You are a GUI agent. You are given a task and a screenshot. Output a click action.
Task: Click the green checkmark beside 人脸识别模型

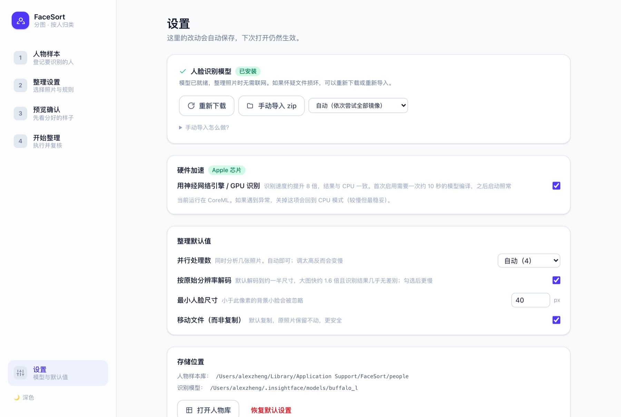pyautogui.click(x=183, y=71)
